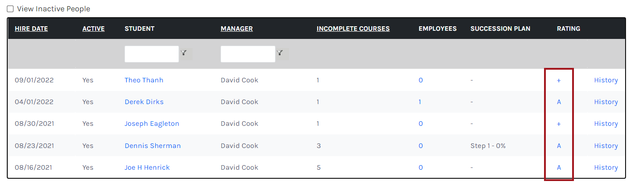Sort by Active column header
631x186 pixels.
pyautogui.click(x=93, y=29)
